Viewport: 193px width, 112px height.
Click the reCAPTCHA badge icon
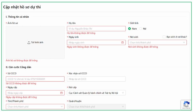[x=186, y=104]
